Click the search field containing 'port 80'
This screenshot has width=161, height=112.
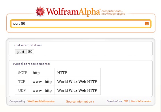click(81, 24)
